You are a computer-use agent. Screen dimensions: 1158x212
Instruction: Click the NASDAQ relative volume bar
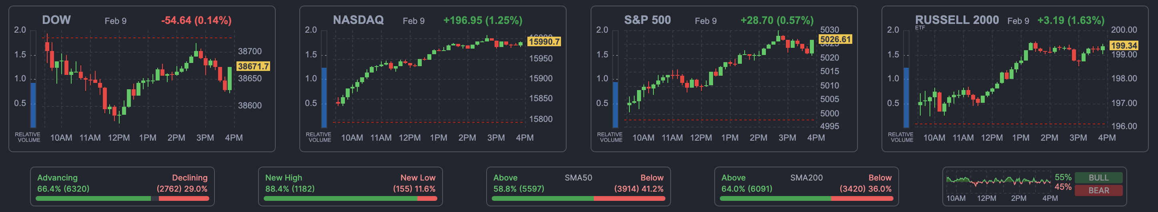(324, 79)
